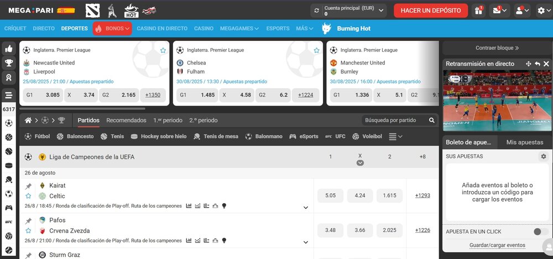Open the Dota 2 shortcut icon in header
Screen dimensions: 553x259
coord(93,10)
